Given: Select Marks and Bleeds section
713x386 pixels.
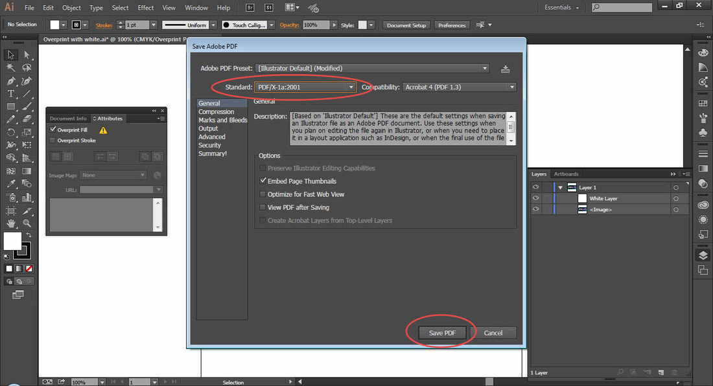Looking at the screenshot, I should click(222, 120).
